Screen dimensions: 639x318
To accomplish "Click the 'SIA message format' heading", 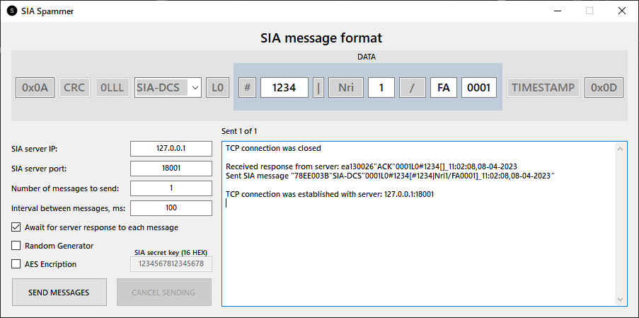I will (x=321, y=38).
